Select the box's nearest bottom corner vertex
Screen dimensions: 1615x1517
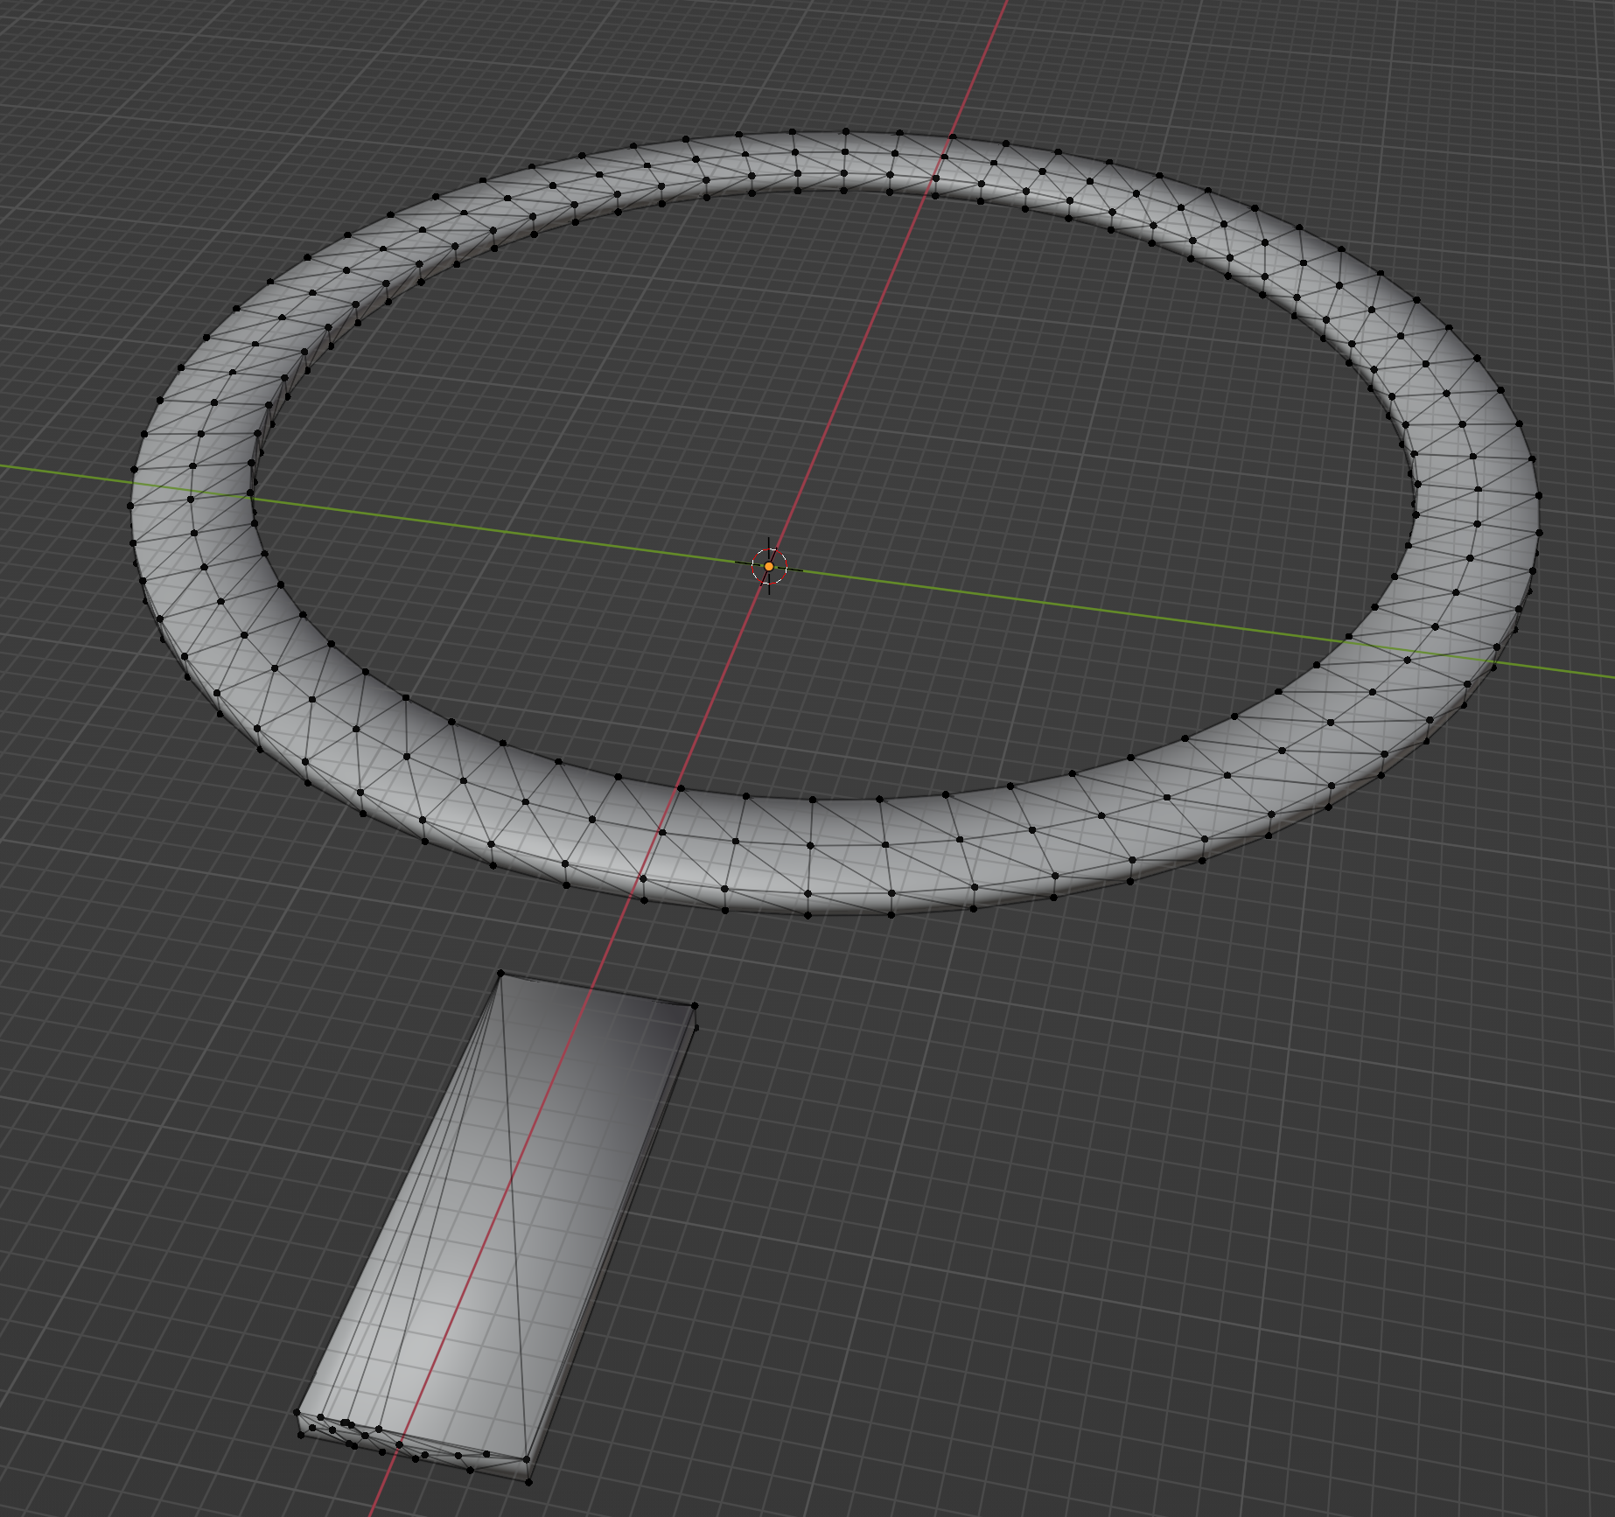(529, 1481)
